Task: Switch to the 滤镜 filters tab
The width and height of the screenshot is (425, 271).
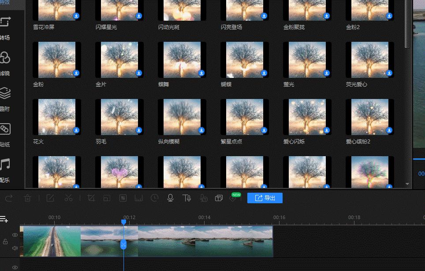Action: [5, 63]
